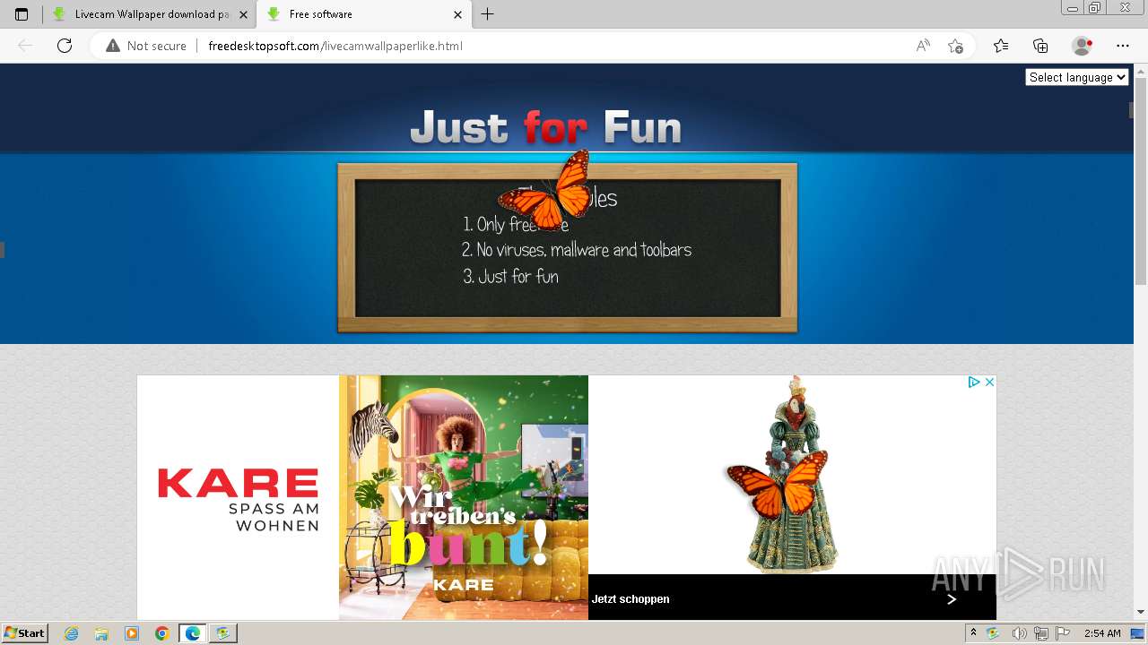Screen dimensions: 1148x645
Task: Open the Favorites list
Action: pyautogui.click(x=1001, y=46)
